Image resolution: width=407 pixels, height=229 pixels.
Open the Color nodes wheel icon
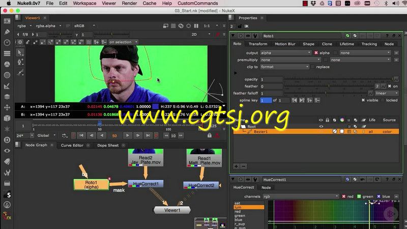[7, 64]
